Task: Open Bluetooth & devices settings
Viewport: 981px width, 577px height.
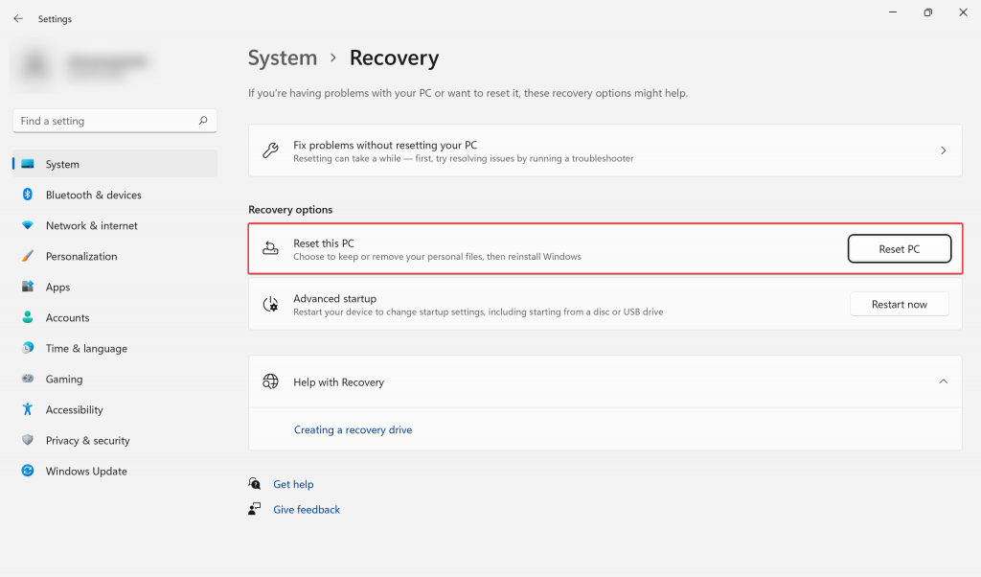Action: [115, 195]
